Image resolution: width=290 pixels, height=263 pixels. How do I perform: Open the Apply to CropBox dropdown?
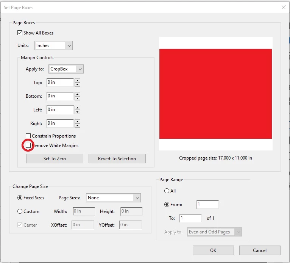click(x=66, y=69)
